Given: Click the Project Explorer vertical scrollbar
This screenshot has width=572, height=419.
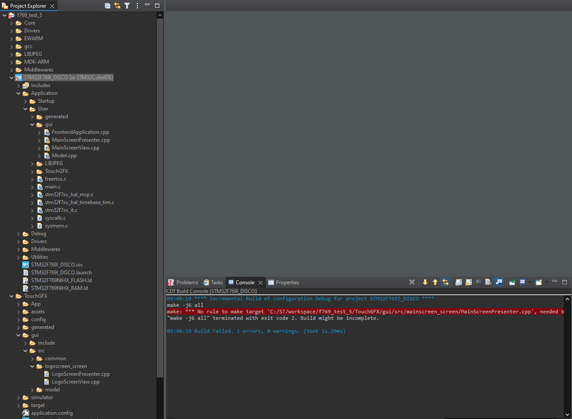Looking at the screenshot, I should pos(160,197).
